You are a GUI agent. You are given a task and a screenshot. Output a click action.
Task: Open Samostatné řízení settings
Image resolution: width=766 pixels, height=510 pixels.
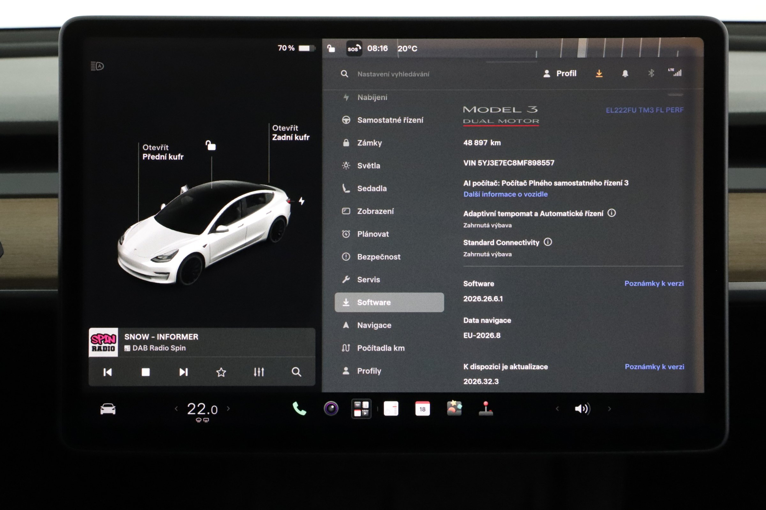click(x=389, y=120)
